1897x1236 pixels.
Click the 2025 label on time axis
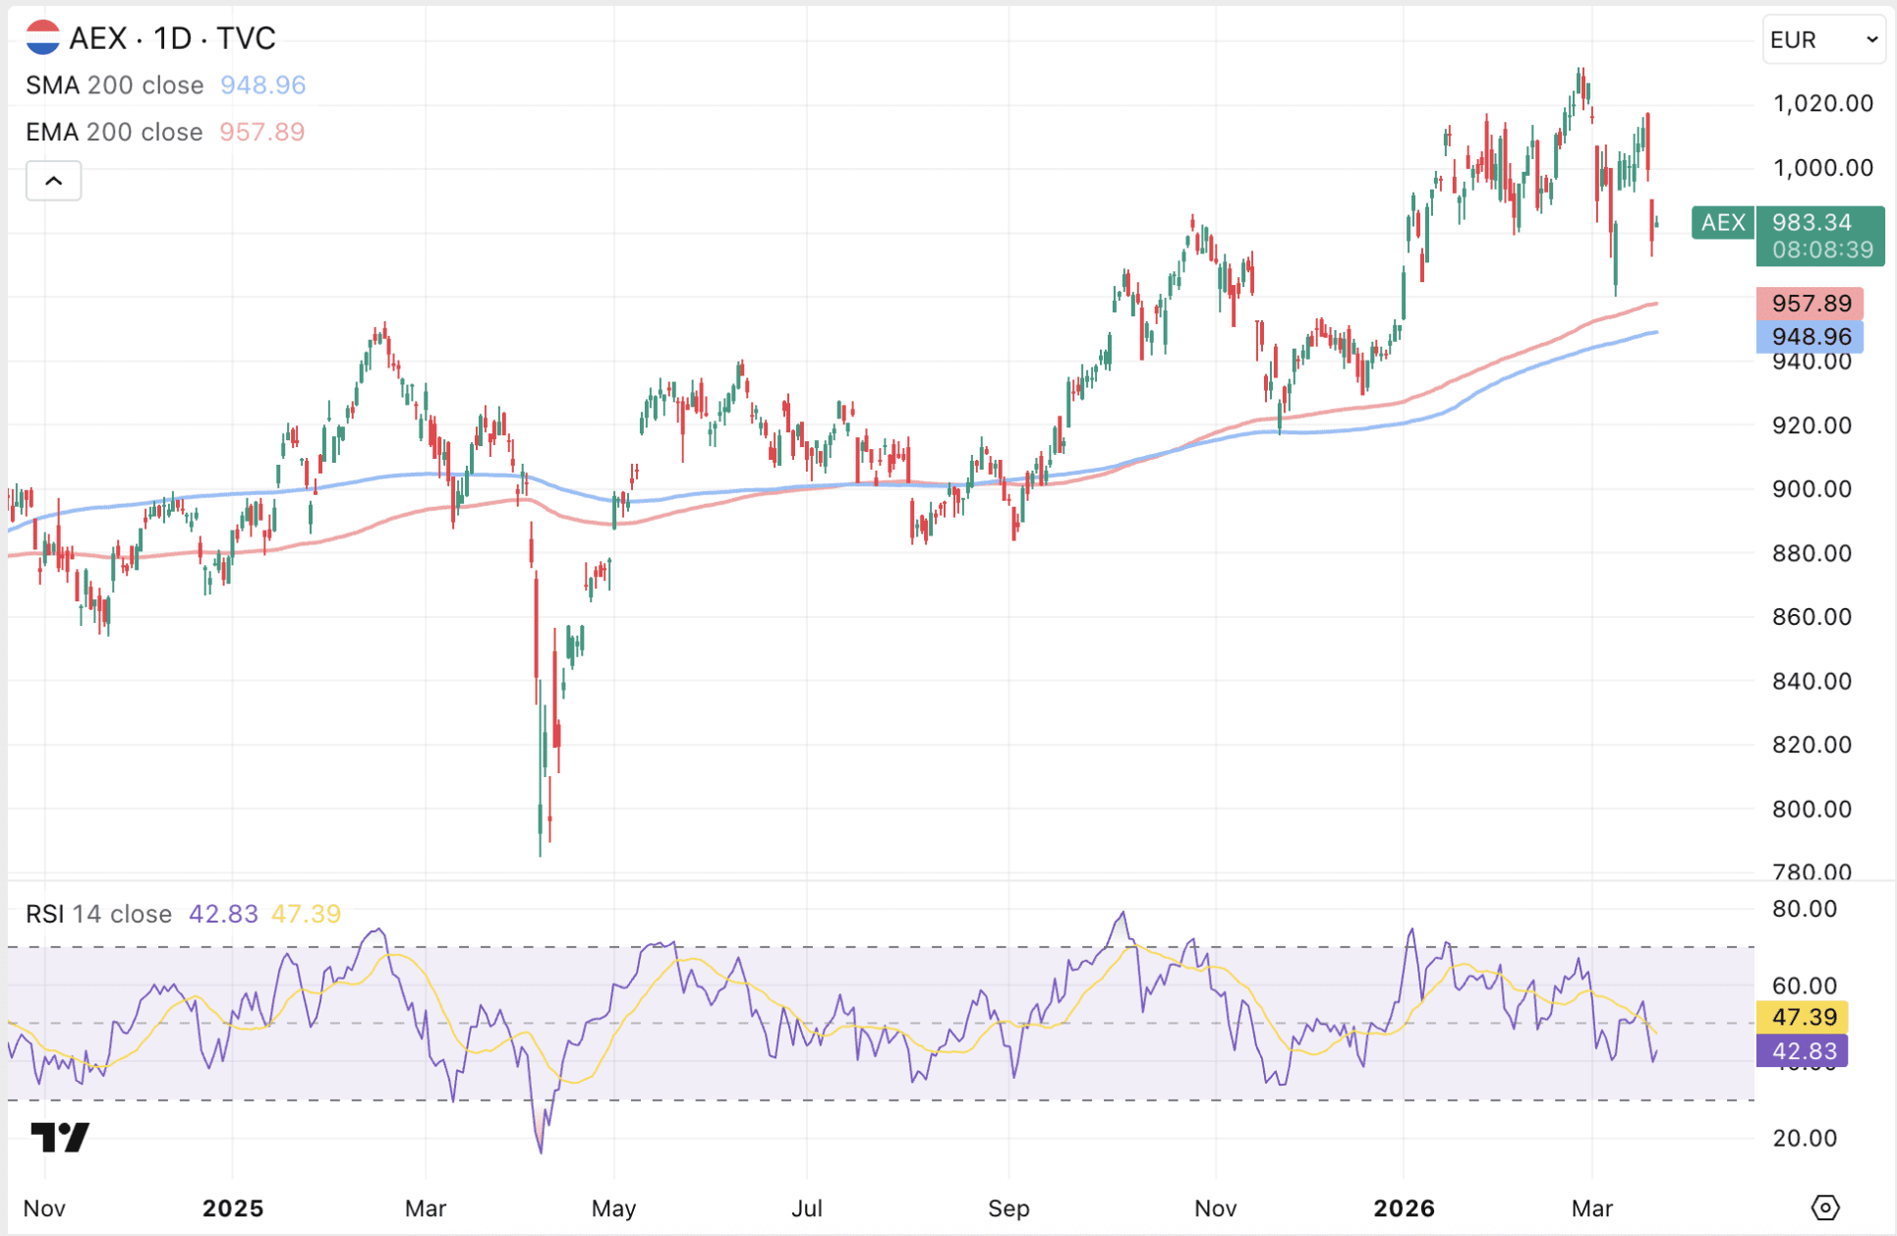(x=233, y=1208)
